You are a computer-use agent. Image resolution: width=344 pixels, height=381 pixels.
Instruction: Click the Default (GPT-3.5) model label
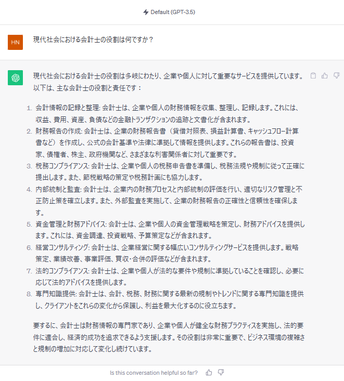pyautogui.click(x=173, y=12)
